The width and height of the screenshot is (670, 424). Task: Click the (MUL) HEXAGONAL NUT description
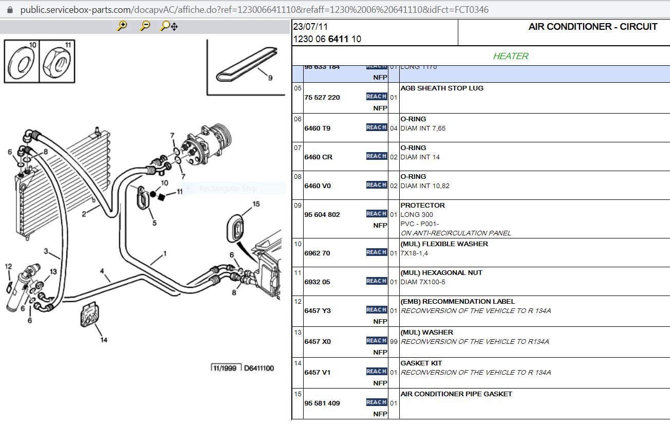(441, 273)
